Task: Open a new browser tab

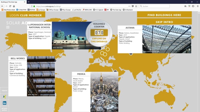Action: pos(29,2)
